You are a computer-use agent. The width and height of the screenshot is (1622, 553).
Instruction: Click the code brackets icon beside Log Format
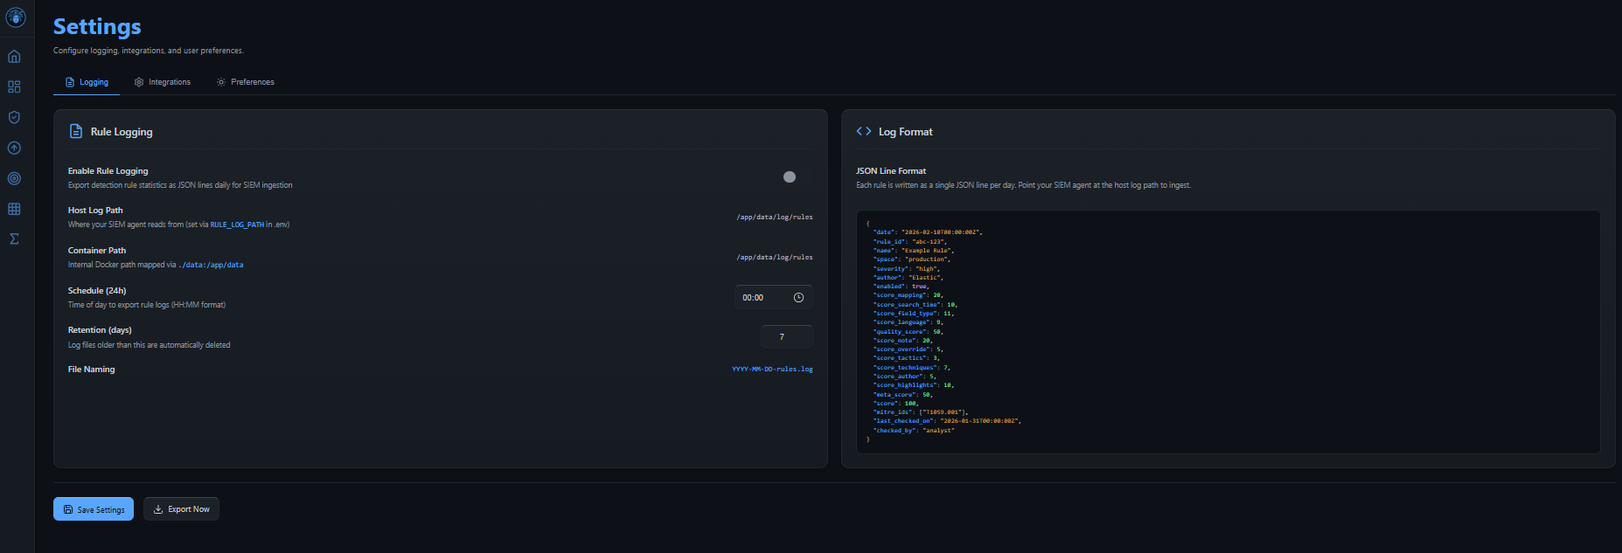click(x=864, y=131)
